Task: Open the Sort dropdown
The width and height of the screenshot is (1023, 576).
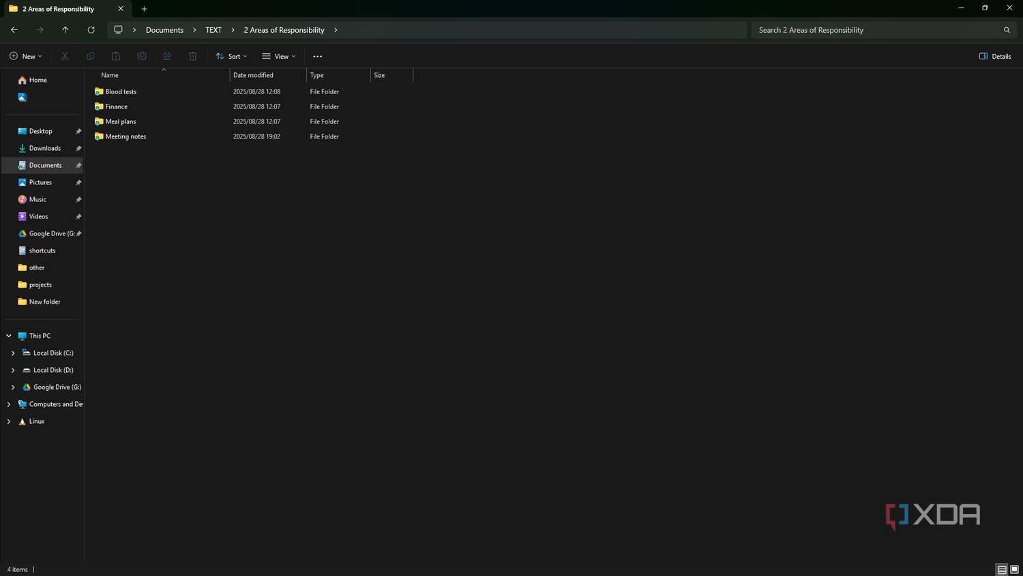Action: pyautogui.click(x=231, y=57)
